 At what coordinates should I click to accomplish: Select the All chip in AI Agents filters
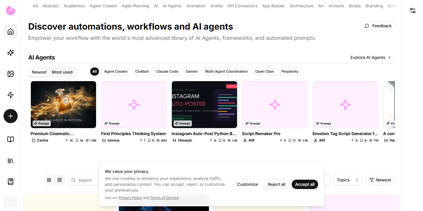pos(95,72)
